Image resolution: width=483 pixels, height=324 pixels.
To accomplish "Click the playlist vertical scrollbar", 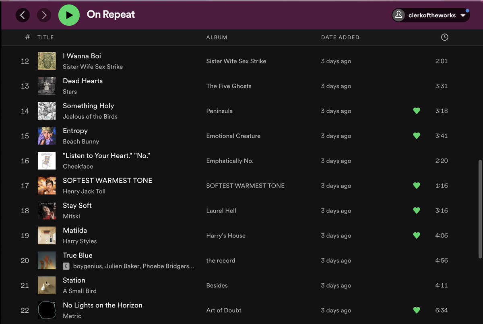I will click(480, 209).
